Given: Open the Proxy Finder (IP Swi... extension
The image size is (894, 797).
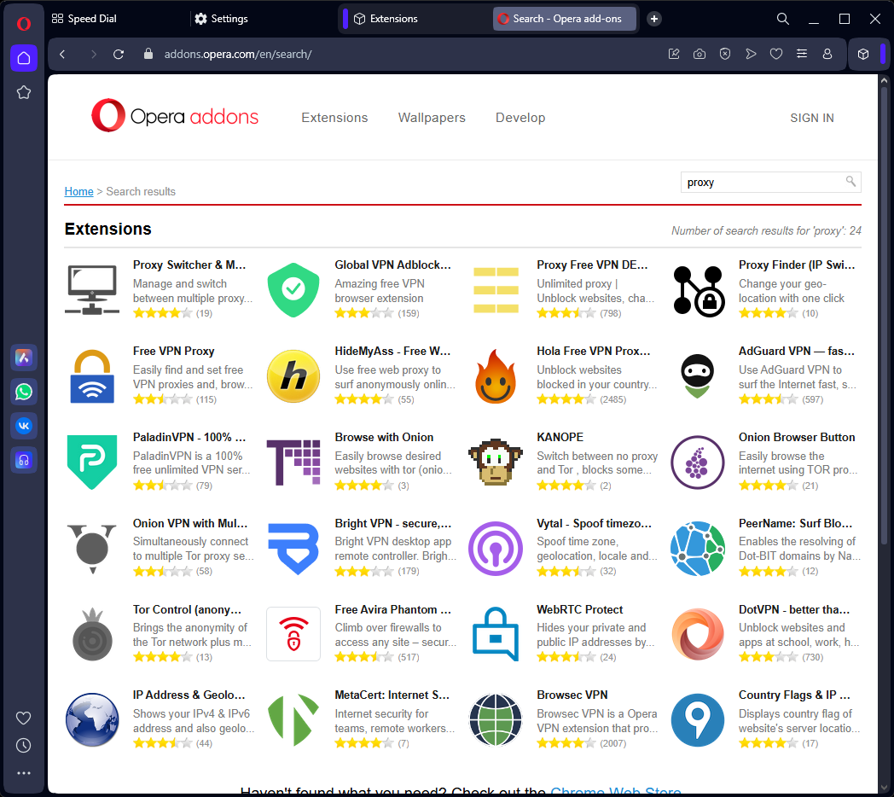Looking at the screenshot, I should (x=797, y=265).
